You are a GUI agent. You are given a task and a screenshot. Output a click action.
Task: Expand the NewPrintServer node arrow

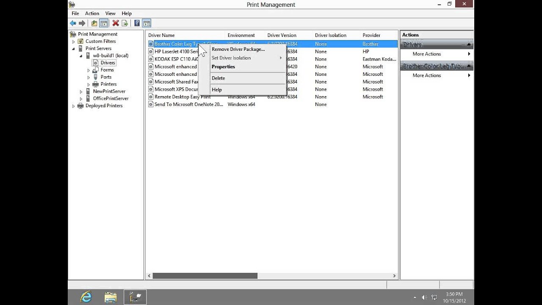[x=81, y=92]
